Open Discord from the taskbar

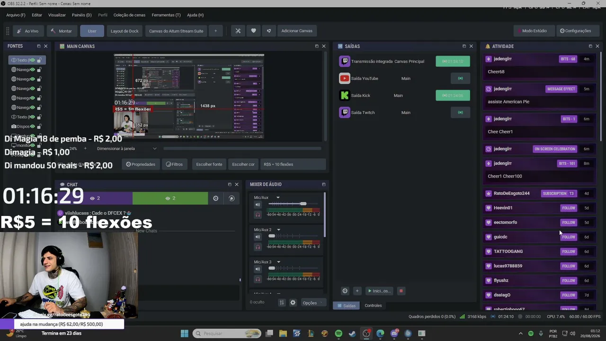pyautogui.click(x=394, y=333)
